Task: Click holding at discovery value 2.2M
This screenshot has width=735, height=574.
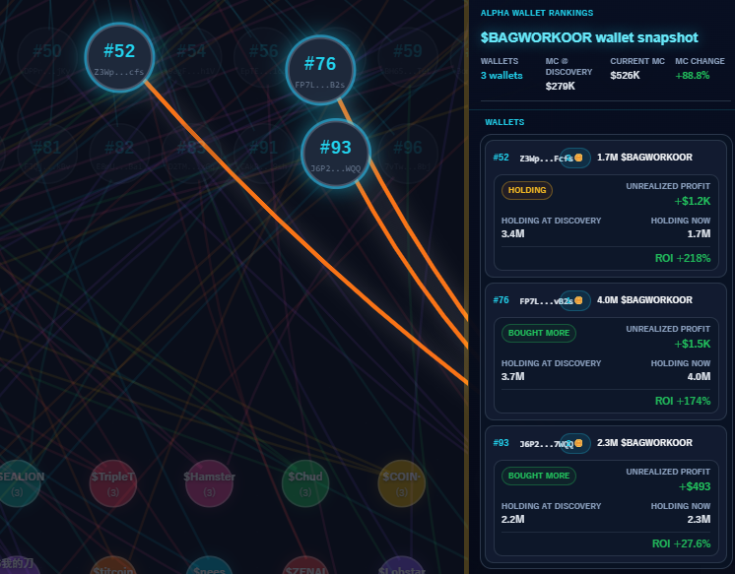Action: [x=512, y=519]
